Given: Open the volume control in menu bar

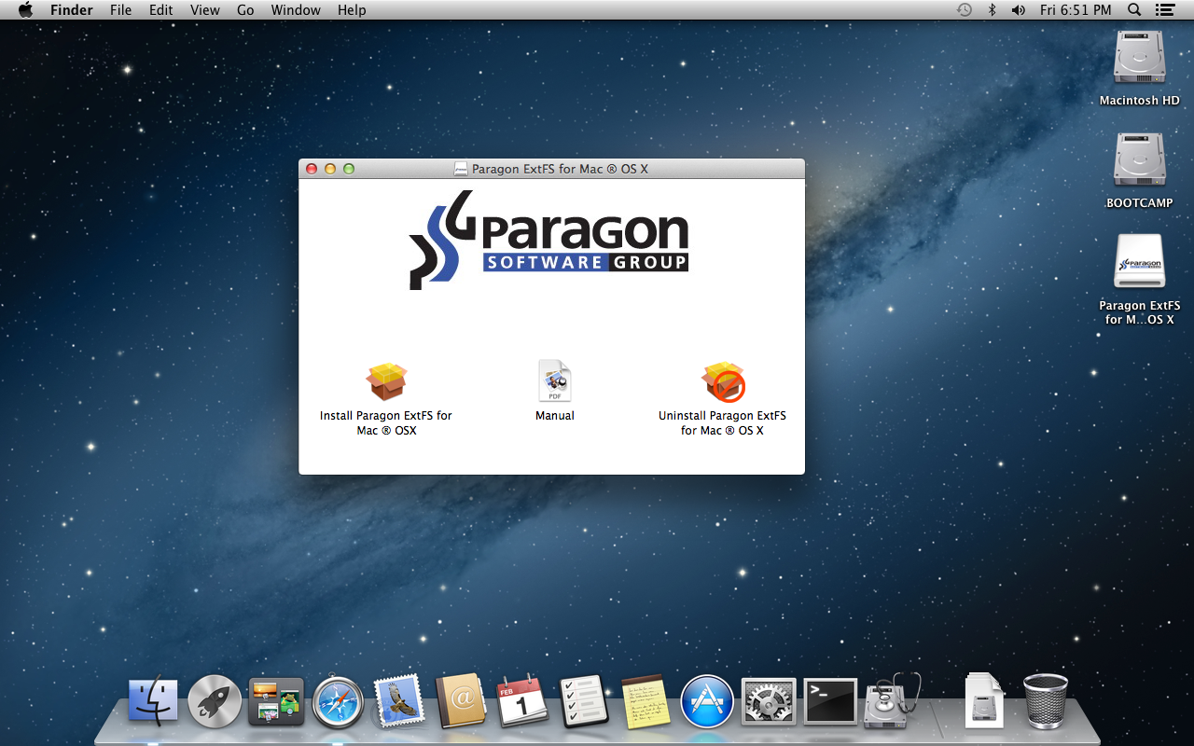Looking at the screenshot, I should click(1019, 10).
